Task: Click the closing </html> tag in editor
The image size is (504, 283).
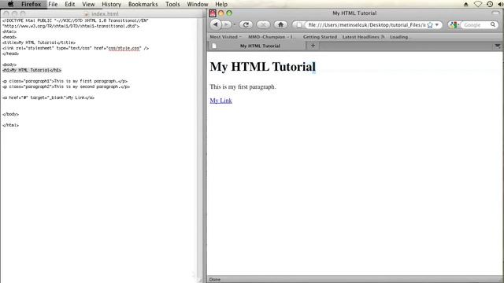Action: coord(10,125)
